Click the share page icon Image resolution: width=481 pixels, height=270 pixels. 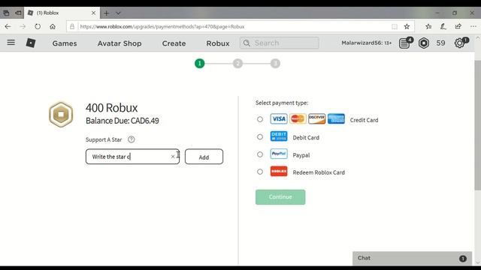click(x=458, y=27)
